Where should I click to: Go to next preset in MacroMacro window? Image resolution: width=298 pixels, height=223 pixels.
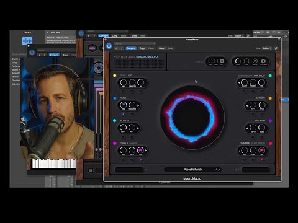122,48
